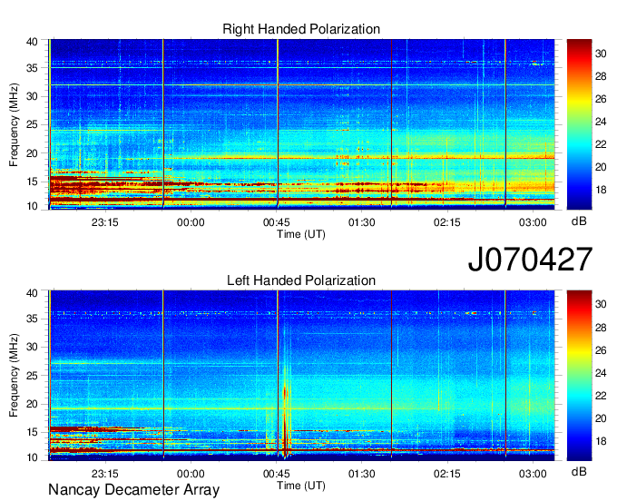
Task: Click the '26' value on bottom color scale
Action: pos(601,350)
